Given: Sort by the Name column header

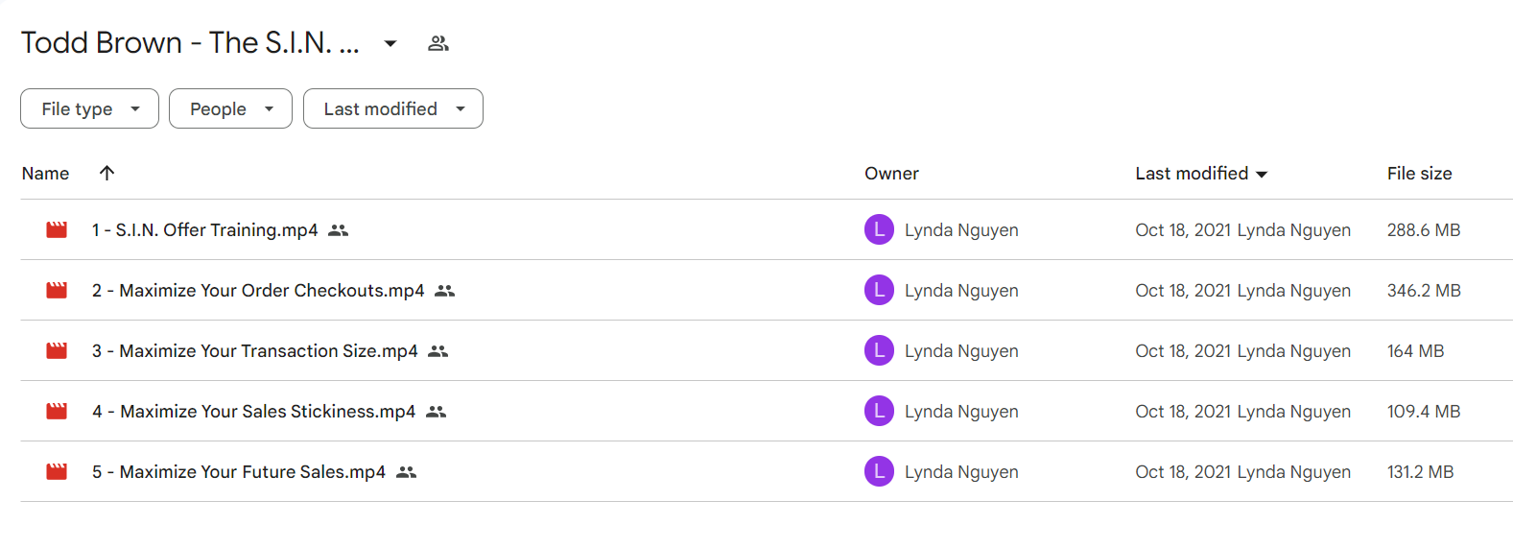Looking at the screenshot, I should point(45,174).
